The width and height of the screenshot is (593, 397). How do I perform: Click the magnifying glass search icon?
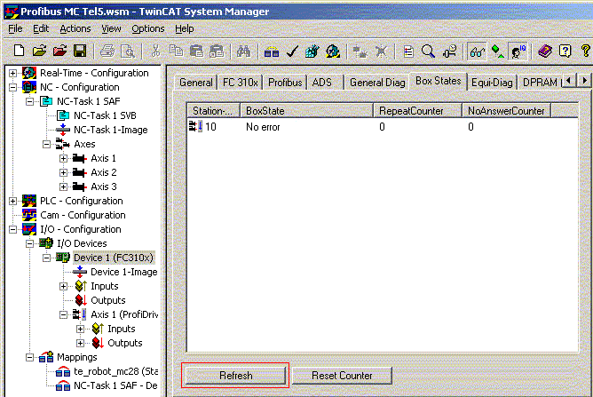point(428,51)
